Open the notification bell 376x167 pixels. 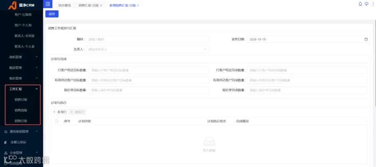pos(360,4)
